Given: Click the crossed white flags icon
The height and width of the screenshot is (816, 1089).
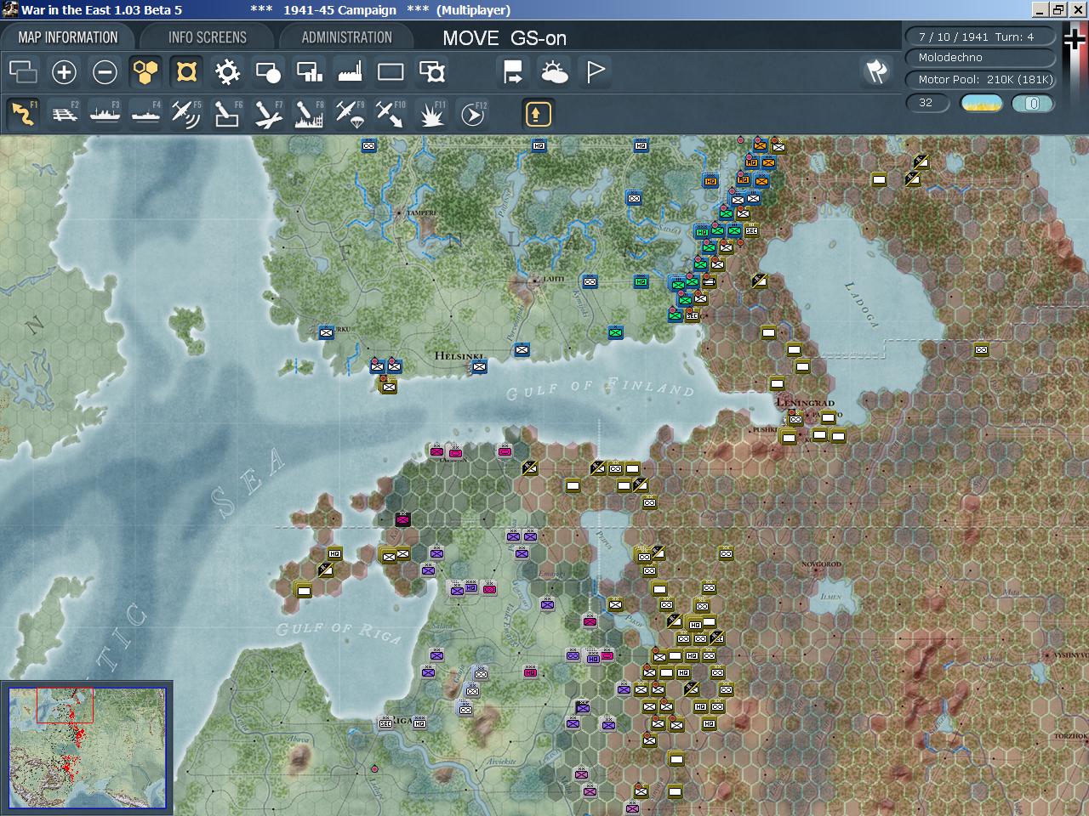Looking at the screenshot, I should click(x=876, y=72).
